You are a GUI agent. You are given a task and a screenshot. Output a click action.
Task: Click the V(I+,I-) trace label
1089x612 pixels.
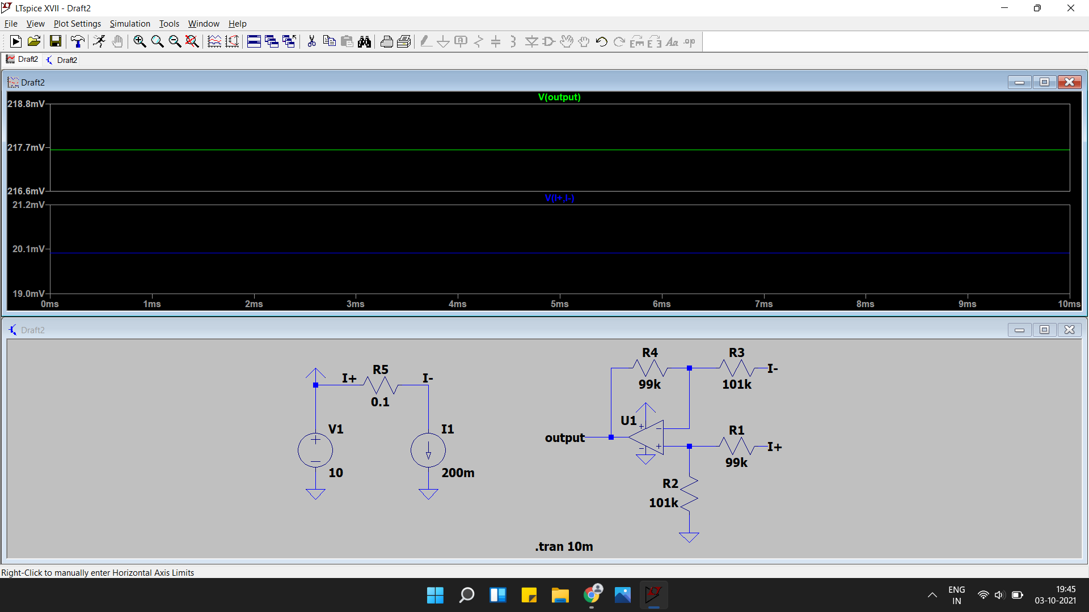[x=559, y=198]
